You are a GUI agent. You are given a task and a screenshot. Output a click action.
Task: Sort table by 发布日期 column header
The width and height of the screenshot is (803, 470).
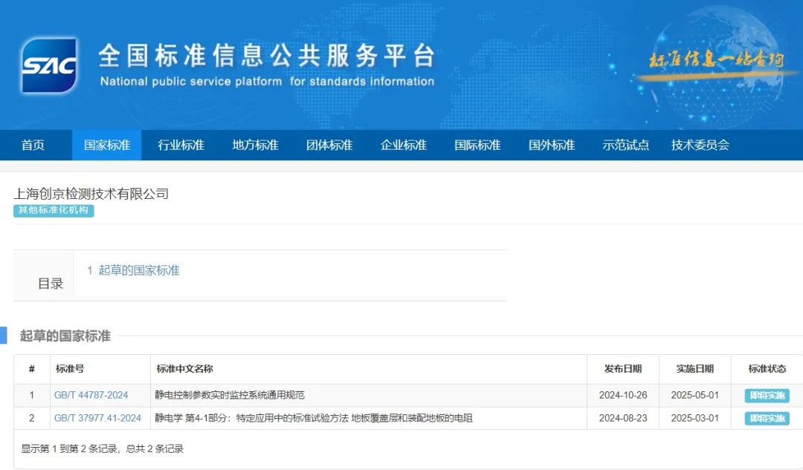622,369
